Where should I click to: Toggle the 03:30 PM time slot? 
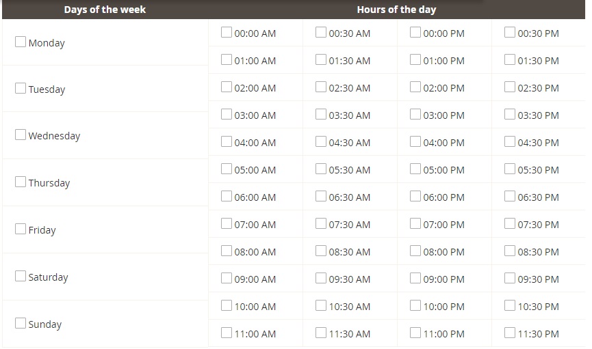tap(510, 114)
